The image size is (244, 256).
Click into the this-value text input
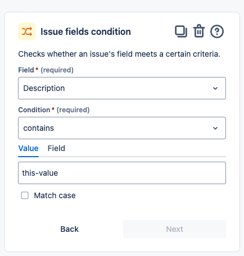122,173
